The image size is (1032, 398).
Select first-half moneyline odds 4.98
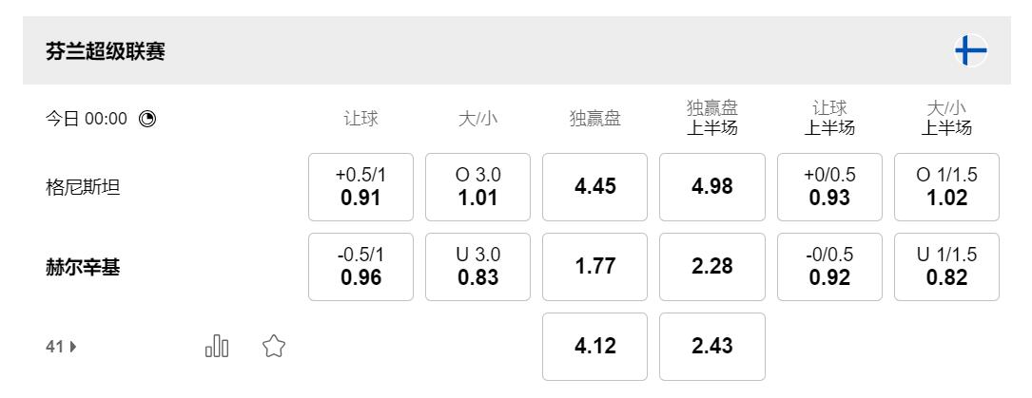click(x=711, y=187)
